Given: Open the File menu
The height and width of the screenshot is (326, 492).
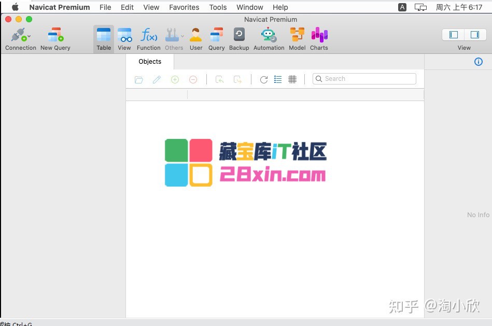Looking at the screenshot, I should click(105, 7).
